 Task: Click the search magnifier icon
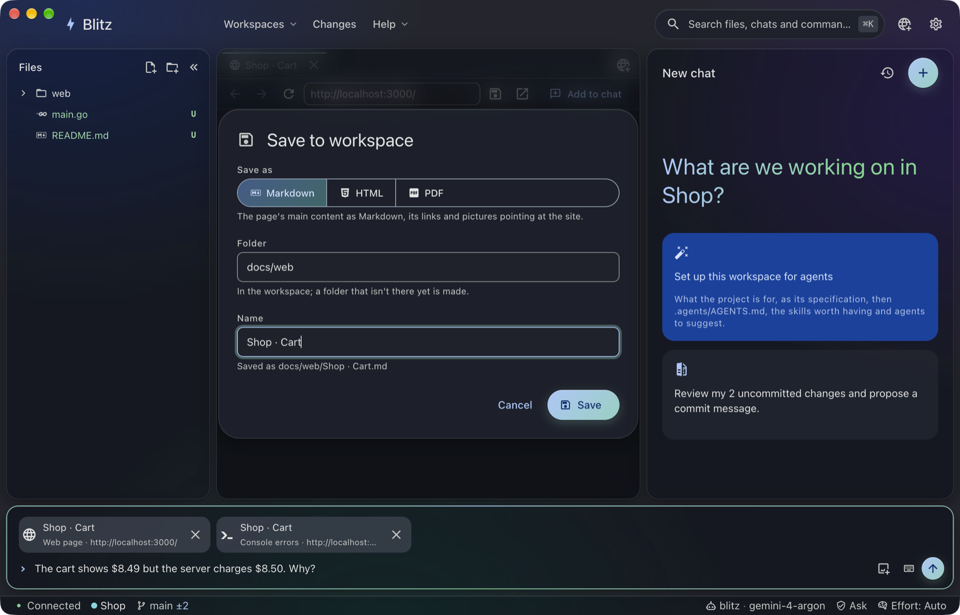(x=673, y=24)
